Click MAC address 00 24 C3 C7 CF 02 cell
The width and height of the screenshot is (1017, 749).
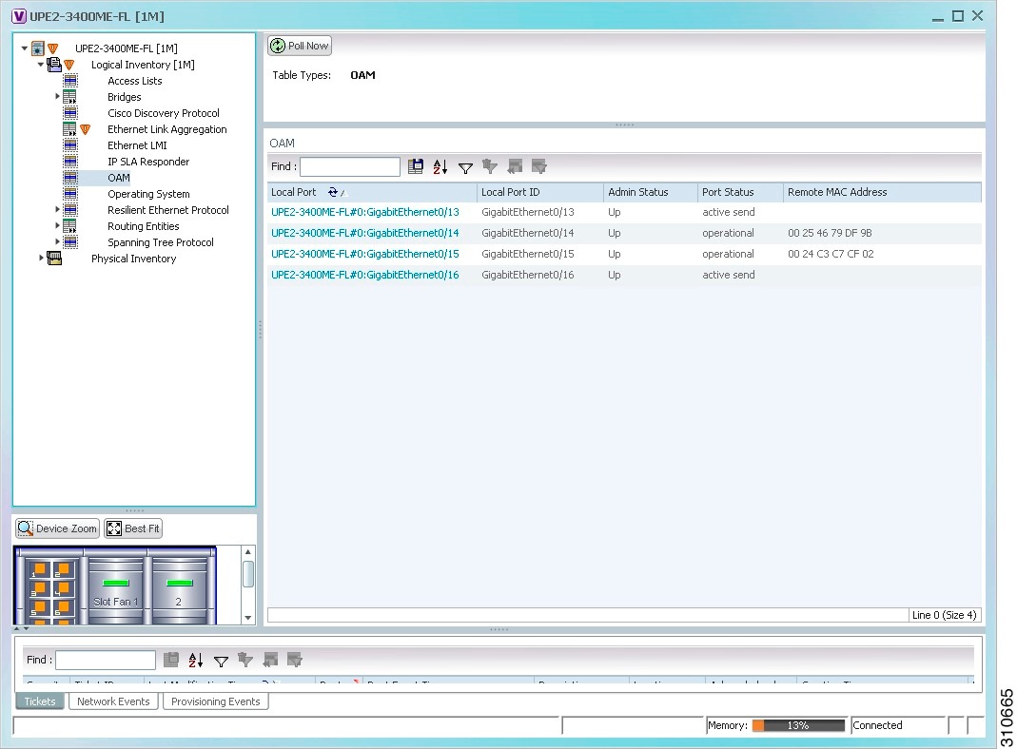click(831, 254)
